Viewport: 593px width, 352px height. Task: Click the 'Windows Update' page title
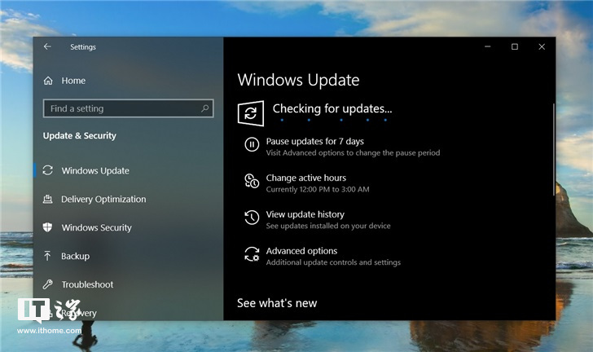tap(298, 80)
